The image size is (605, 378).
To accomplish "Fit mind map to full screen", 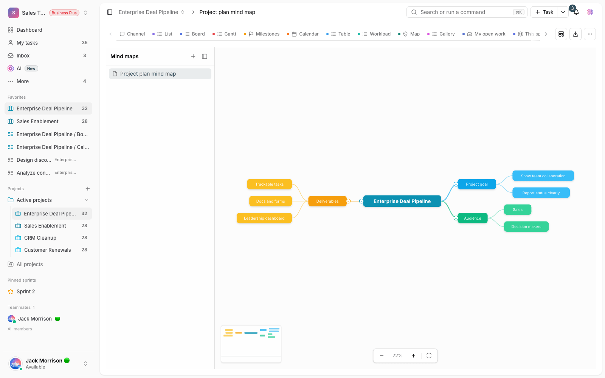I will 429,356.
